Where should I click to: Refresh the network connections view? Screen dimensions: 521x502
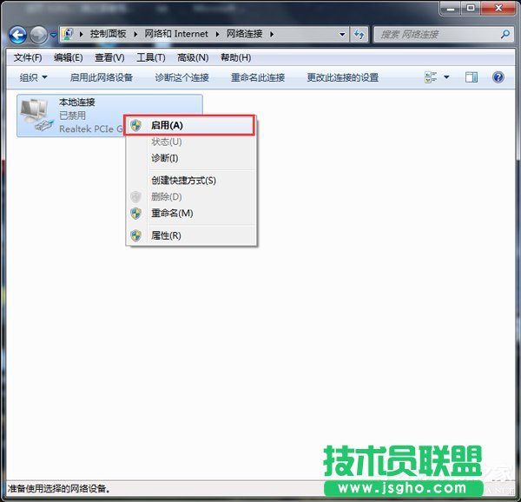tap(359, 34)
